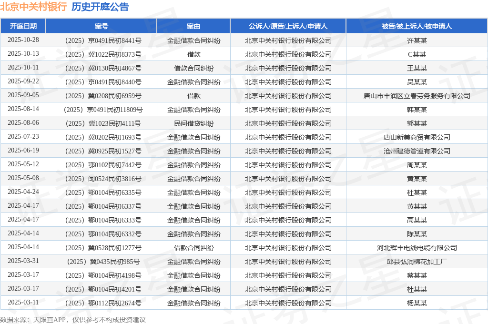Click defendant cell 高某某
The width and height of the screenshot is (488, 324).
(417, 220)
